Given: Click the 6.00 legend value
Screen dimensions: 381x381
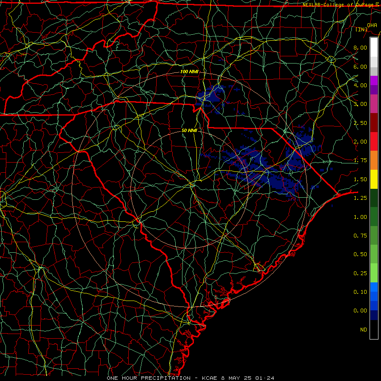Looking at the screenshot, I should [360, 66].
